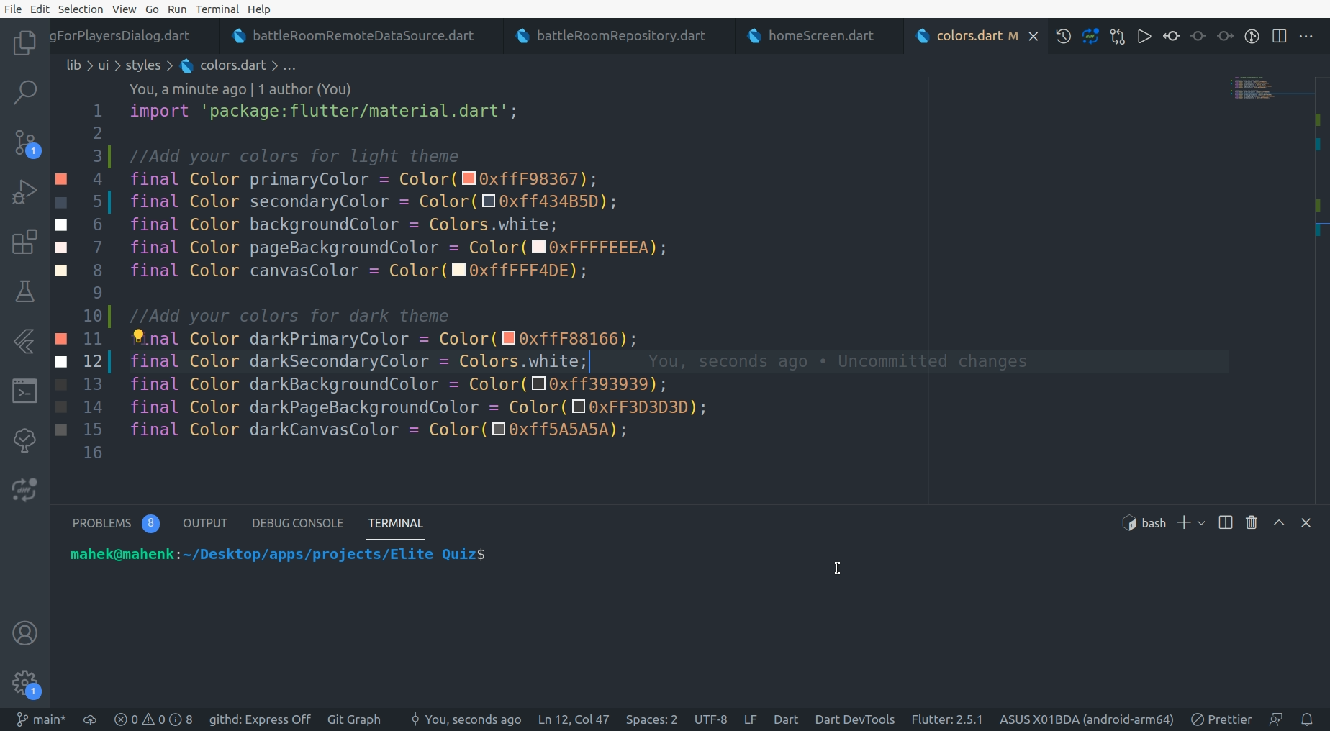Screen dimensions: 1330x731
Task: Switch to the homeScreen.dart tab
Action: pos(820,36)
